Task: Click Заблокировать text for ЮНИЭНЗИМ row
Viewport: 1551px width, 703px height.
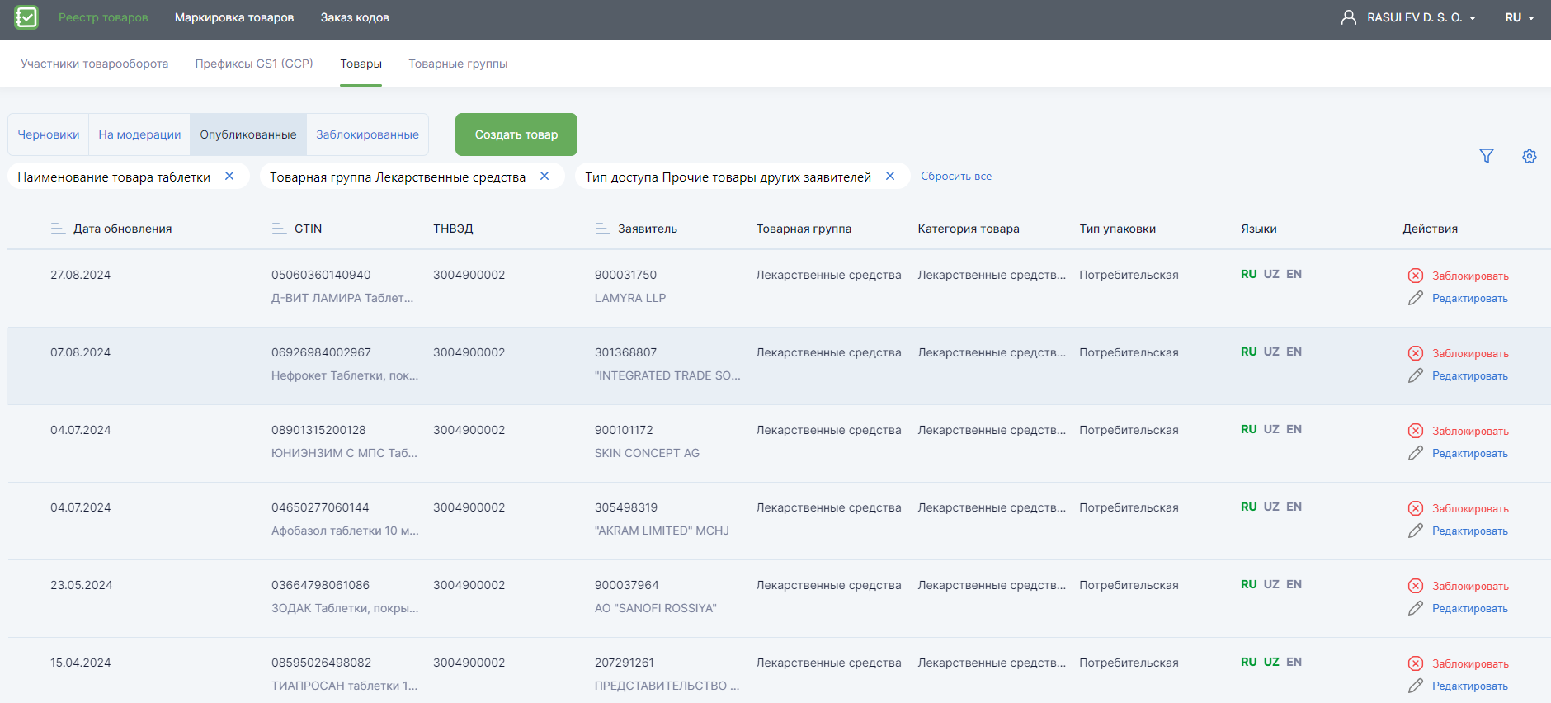Action: pyautogui.click(x=1470, y=431)
